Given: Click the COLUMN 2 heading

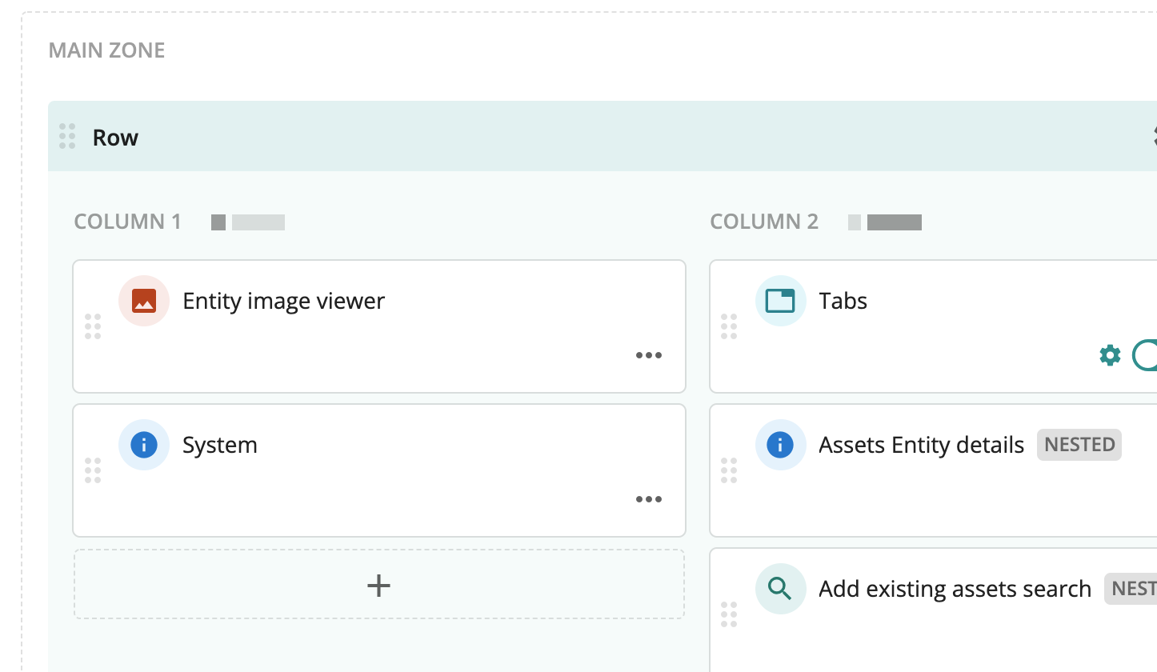Looking at the screenshot, I should click(x=764, y=222).
